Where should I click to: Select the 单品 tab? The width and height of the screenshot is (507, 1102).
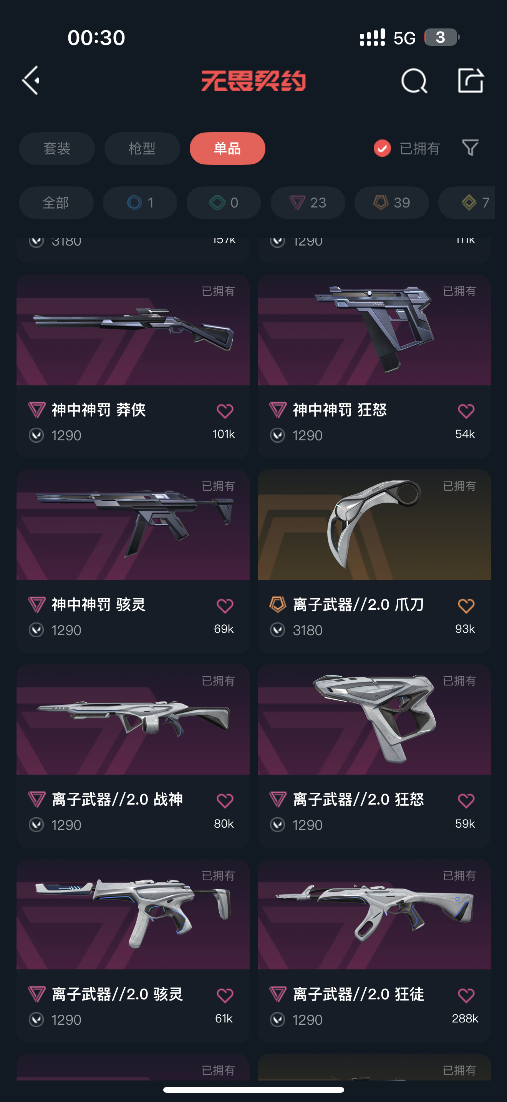pos(227,148)
